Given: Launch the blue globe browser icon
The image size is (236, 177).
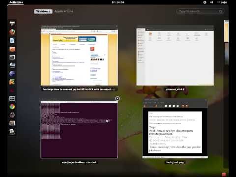Looking at the screenshot, I should [x=12, y=74].
